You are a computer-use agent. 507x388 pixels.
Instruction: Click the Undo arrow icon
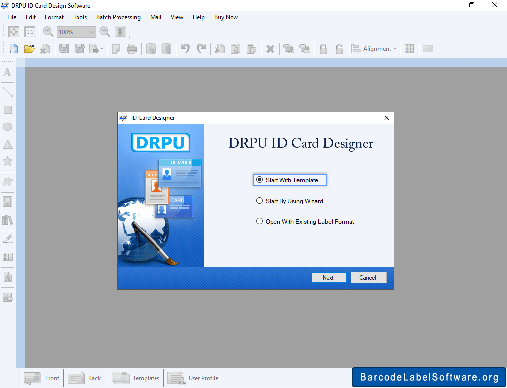point(185,49)
